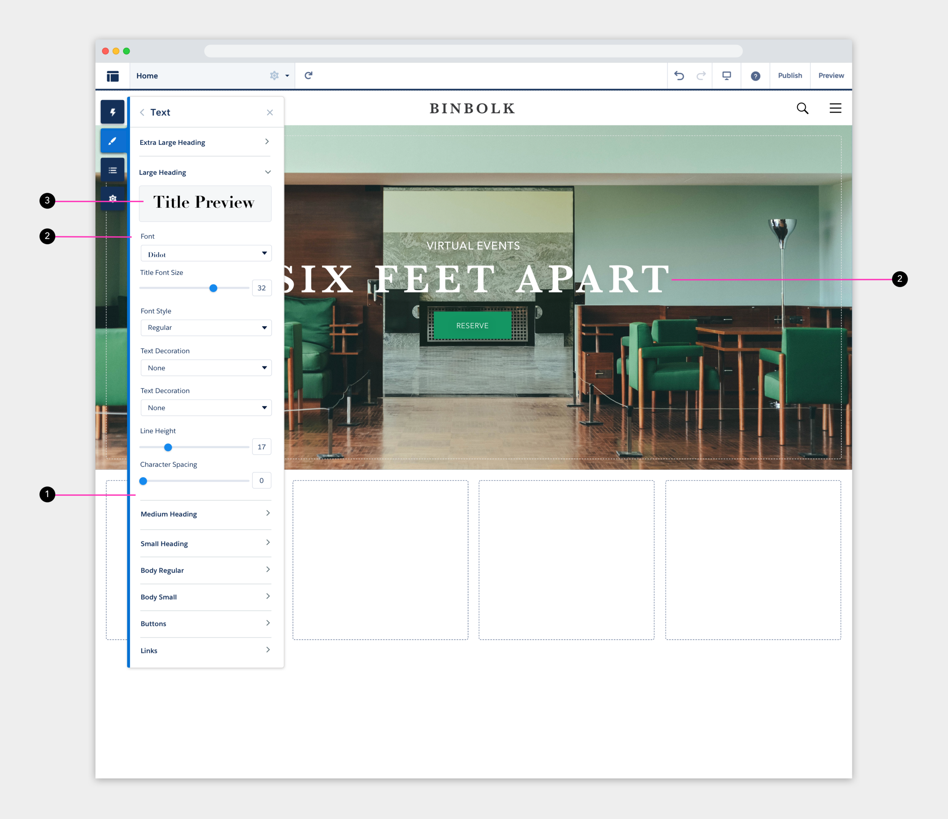948x819 pixels.
Task: Click the lightning bolt components icon
Action: tap(113, 112)
